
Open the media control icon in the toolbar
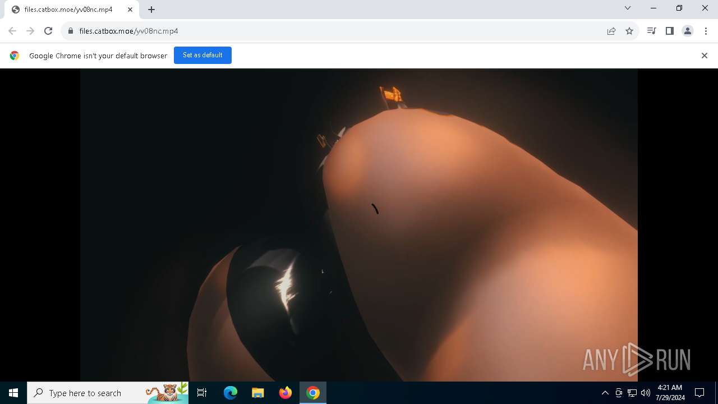point(651,31)
